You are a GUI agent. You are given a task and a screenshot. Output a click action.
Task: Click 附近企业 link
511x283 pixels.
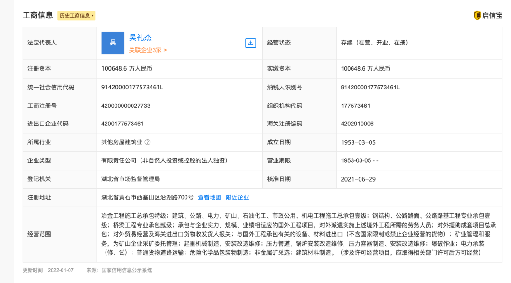point(237,197)
